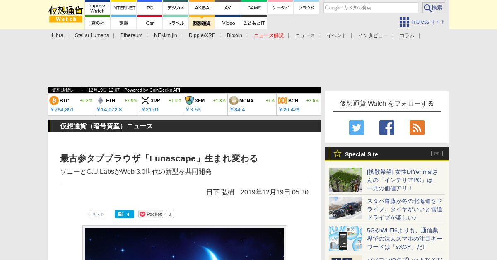Click BTC price ¥784,851
This screenshot has height=260, width=497.
tap(62, 110)
